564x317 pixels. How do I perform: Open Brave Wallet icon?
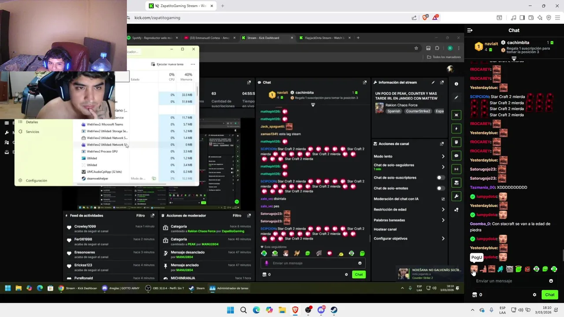tap(531, 18)
